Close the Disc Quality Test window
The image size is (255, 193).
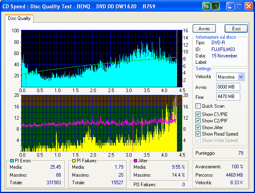click(x=249, y=6)
